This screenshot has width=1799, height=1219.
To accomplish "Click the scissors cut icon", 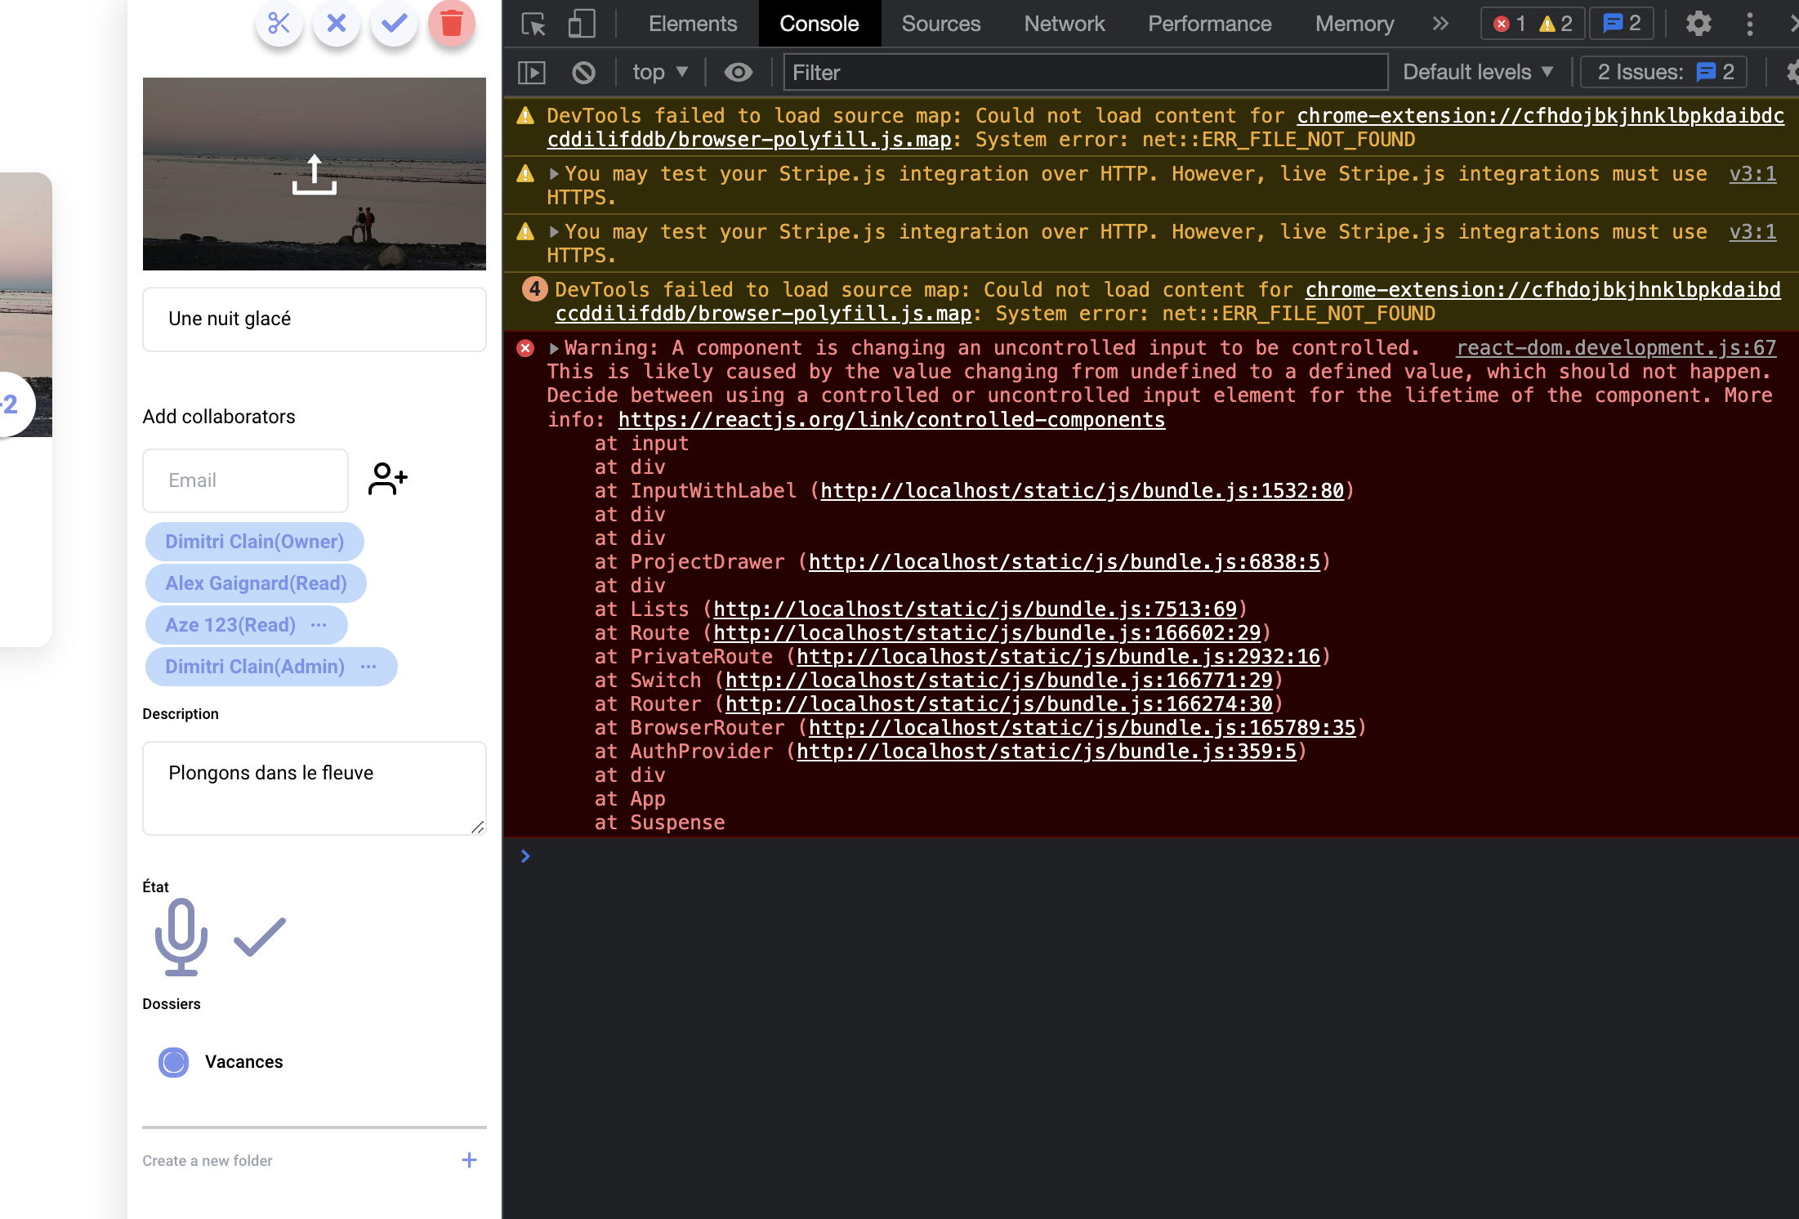I will click(279, 23).
